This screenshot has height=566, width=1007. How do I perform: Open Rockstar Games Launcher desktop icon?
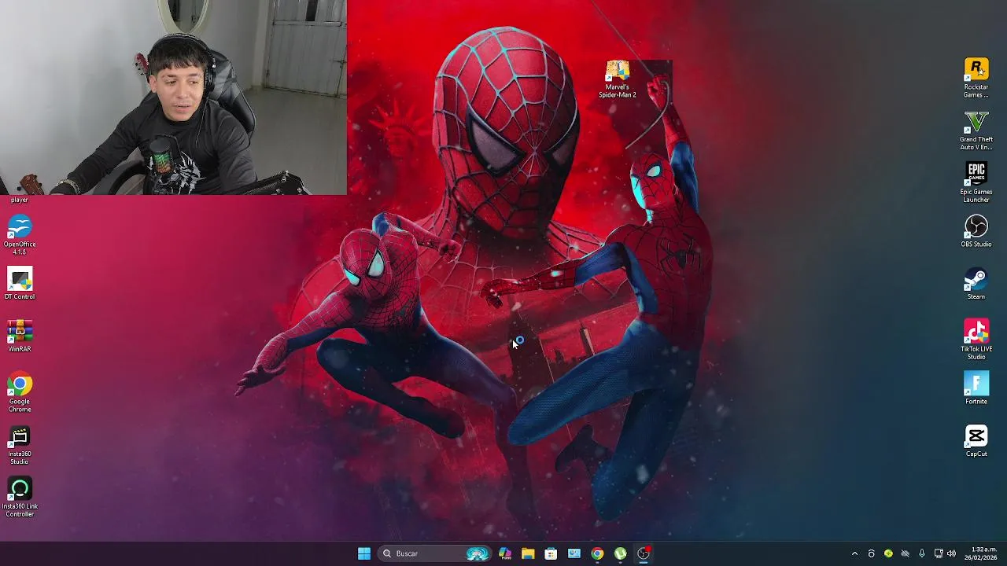pyautogui.click(x=976, y=79)
